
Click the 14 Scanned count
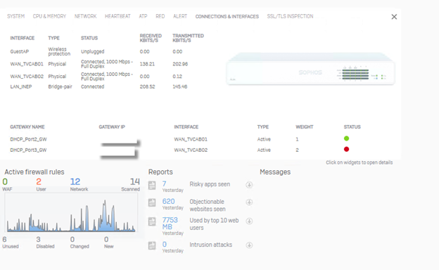click(134, 182)
